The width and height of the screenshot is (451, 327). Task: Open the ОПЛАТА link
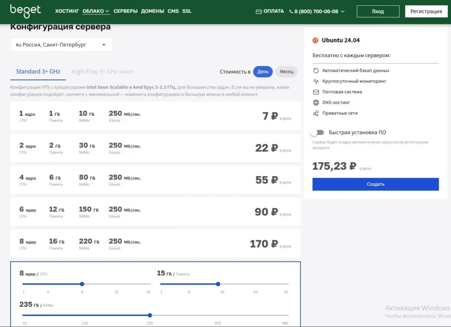(x=274, y=11)
